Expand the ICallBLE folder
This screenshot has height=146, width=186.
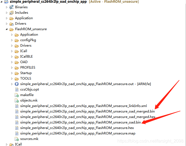(x=12, y=57)
